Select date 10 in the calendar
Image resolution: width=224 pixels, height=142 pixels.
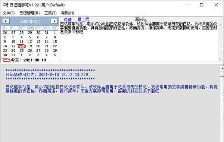coord(13,42)
